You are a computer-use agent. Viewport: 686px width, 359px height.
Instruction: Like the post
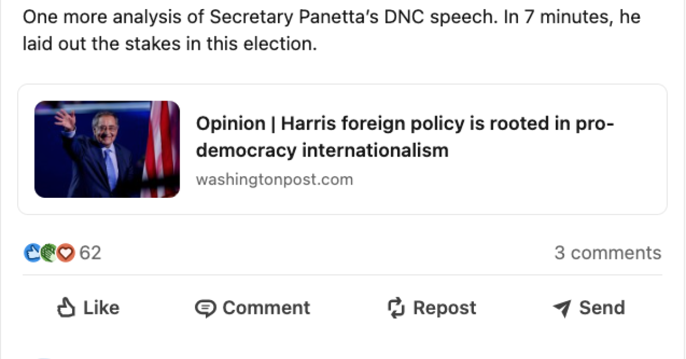pos(88,307)
